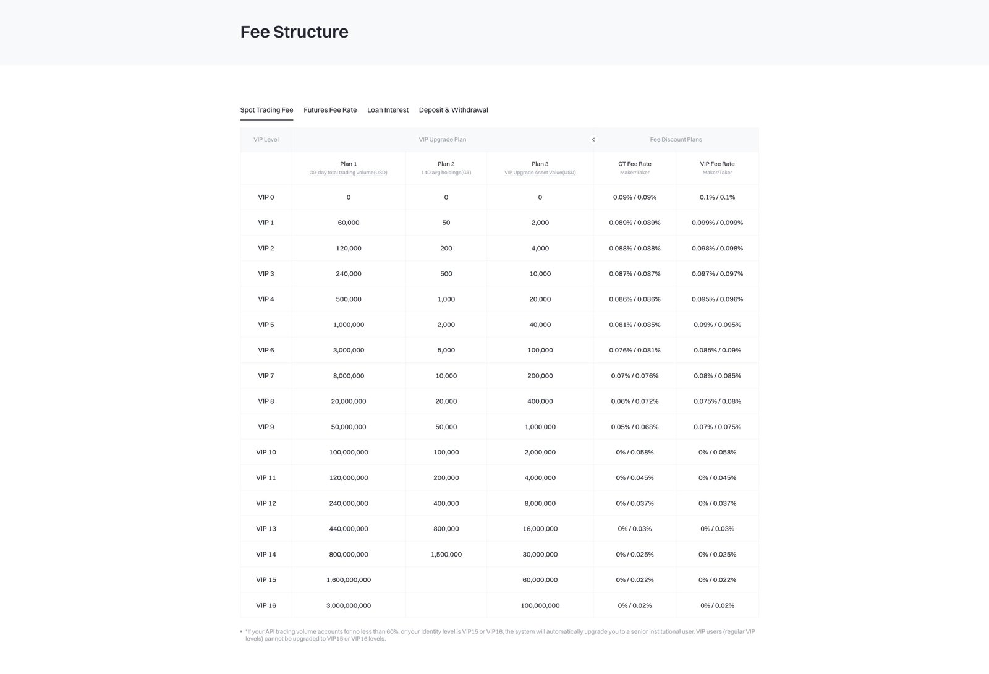The image size is (989, 674).
Task: Switch to the Futures Fee Rate tab
Action: tap(329, 109)
